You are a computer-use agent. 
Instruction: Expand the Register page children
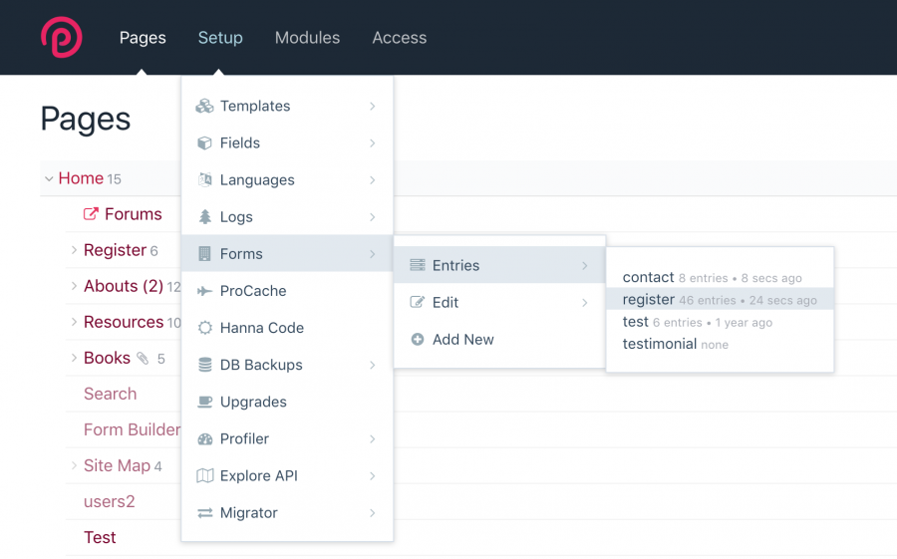(74, 250)
